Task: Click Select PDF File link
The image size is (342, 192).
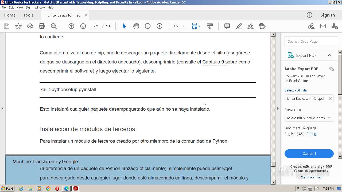Action: [x=296, y=90]
